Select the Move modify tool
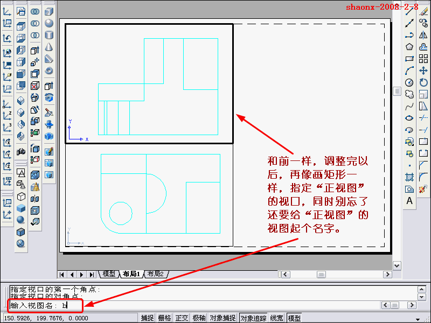The height and width of the screenshot is (323, 431). coord(423,71)
